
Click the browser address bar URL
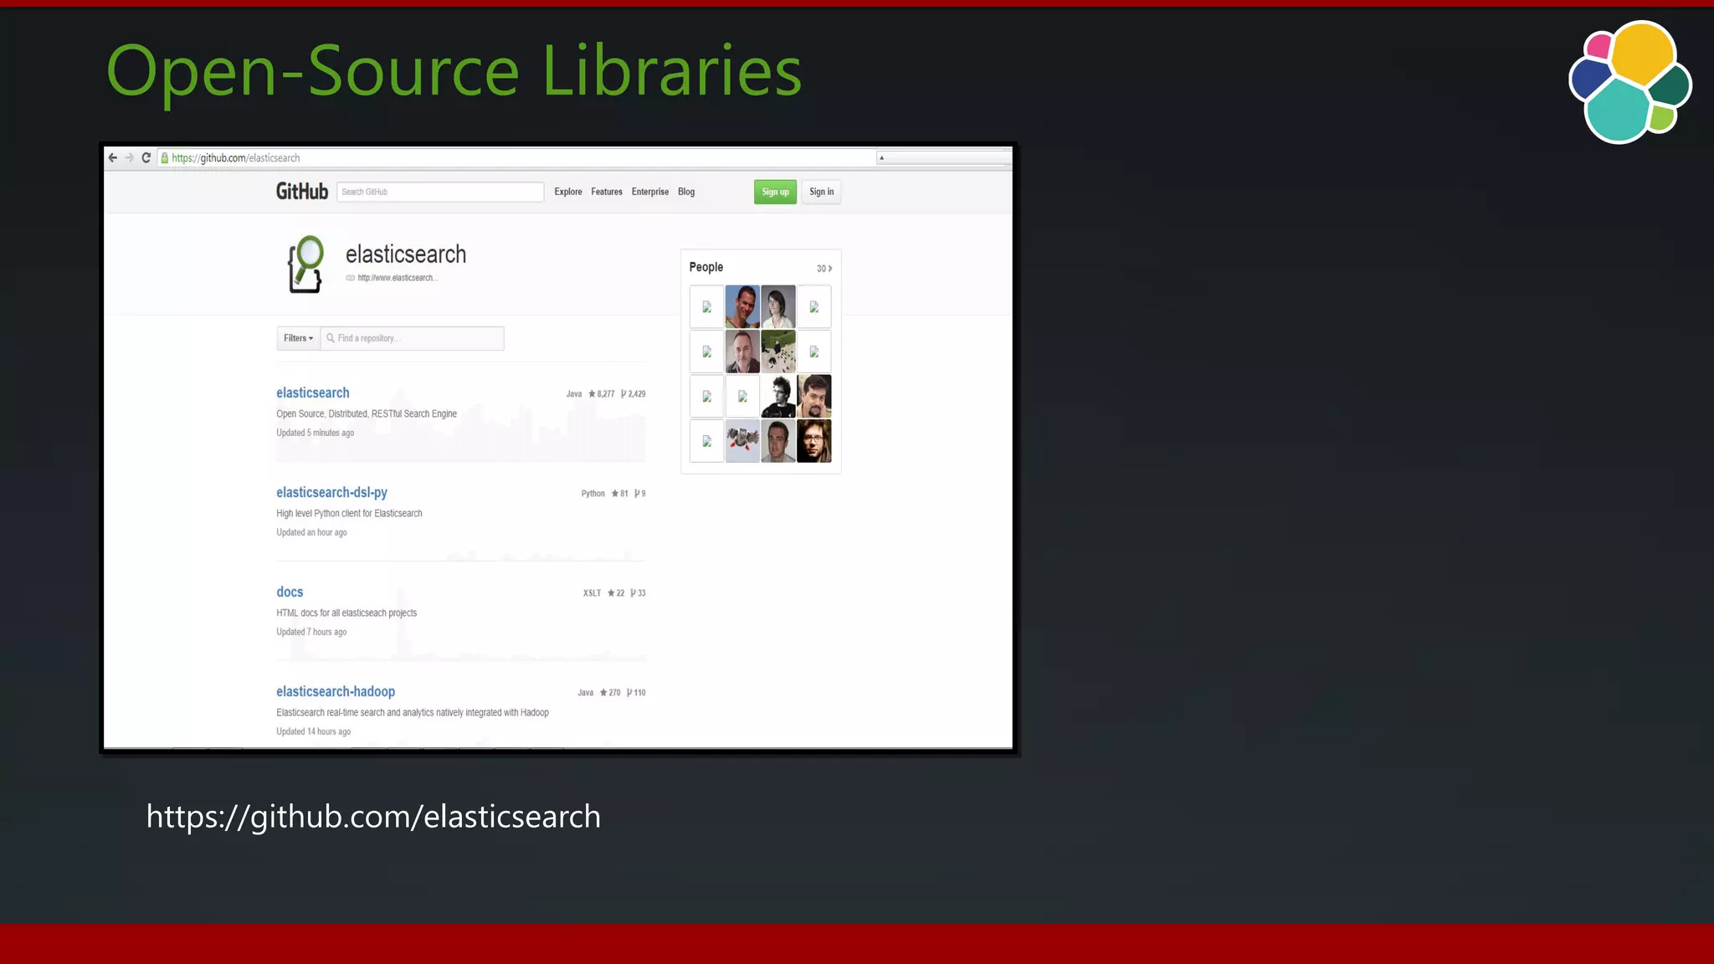(x=236, y=157)
